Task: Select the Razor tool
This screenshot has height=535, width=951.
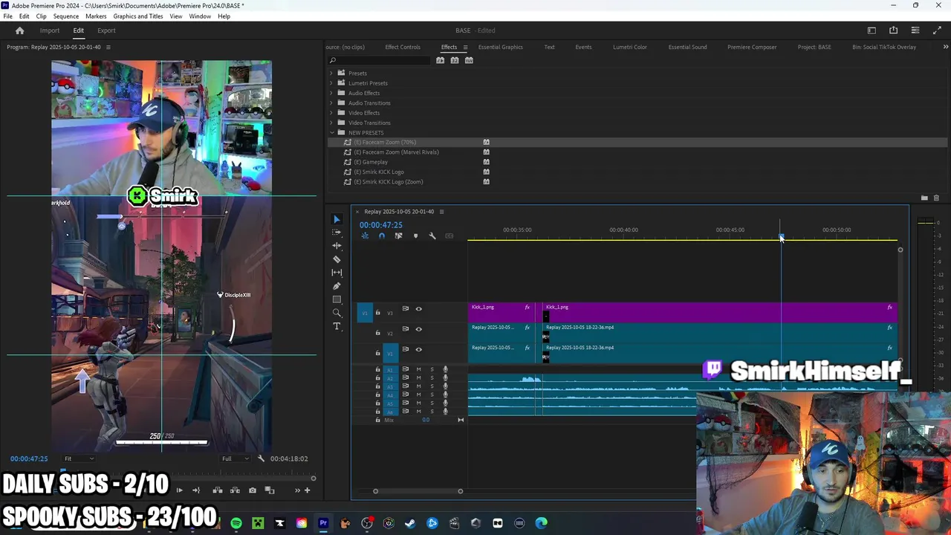Action: click(x=337, y=259)
